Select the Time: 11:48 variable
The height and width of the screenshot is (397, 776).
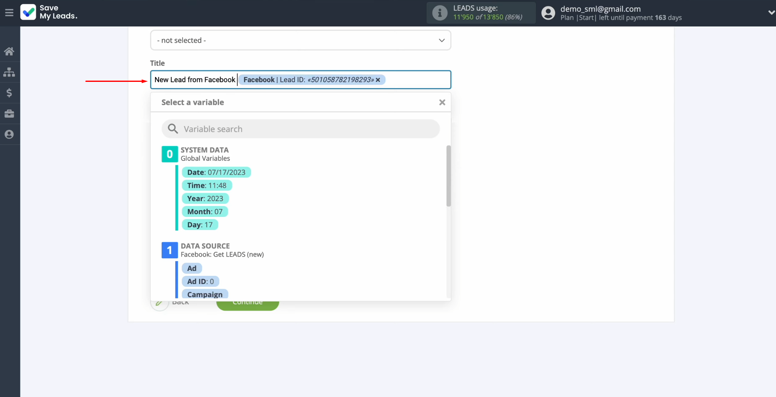207,185
